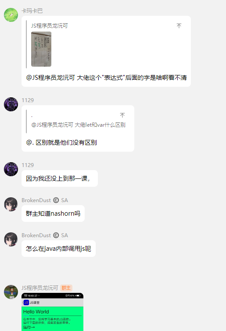Open BrokenDust avatar next to java message

(x=11, y=239)
